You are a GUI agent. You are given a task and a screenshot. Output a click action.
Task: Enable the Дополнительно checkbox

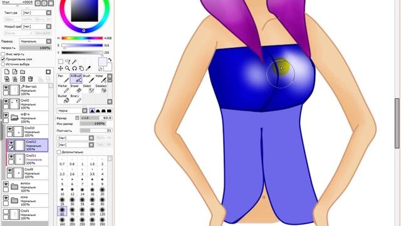[59, 152]
